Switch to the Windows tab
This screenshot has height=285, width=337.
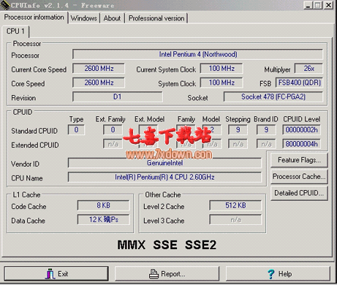pyautogui.click(x=83, y=18)
